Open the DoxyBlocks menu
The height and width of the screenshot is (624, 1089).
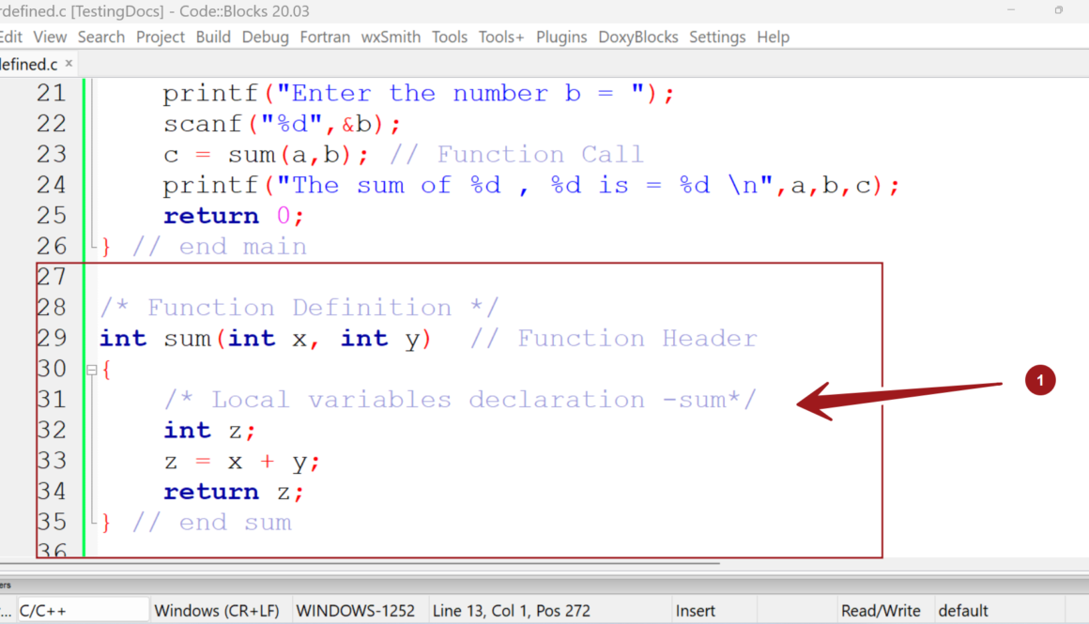click(637, 37)
